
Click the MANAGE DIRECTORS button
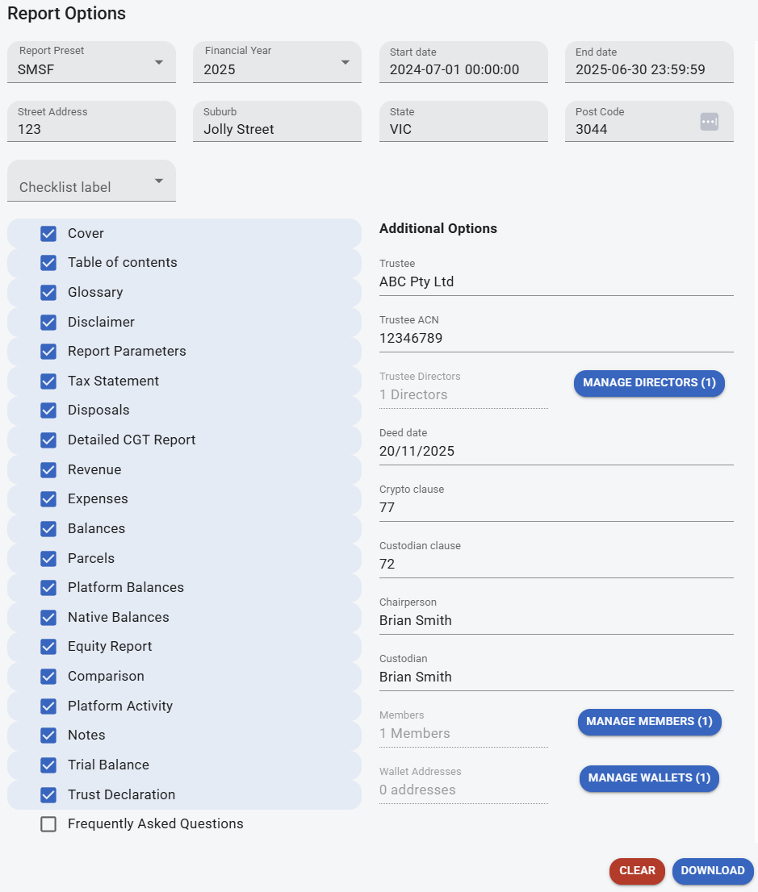(649, 383)
